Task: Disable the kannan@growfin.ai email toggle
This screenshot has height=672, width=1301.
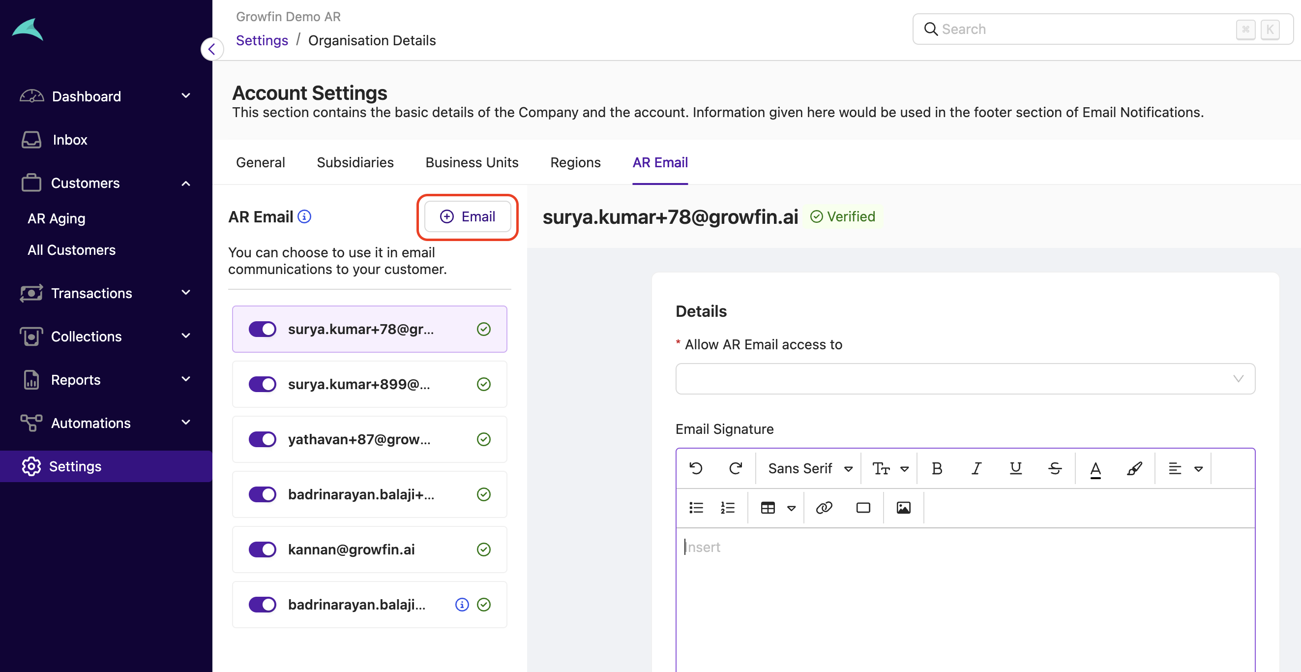Action: pos(262,549)
